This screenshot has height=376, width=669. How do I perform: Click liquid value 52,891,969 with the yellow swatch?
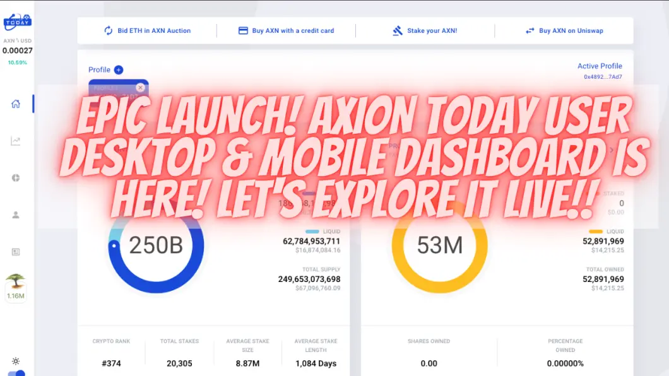pos(603,241)
